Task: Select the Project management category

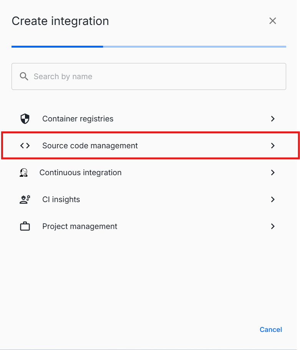Action: (80, 226)
